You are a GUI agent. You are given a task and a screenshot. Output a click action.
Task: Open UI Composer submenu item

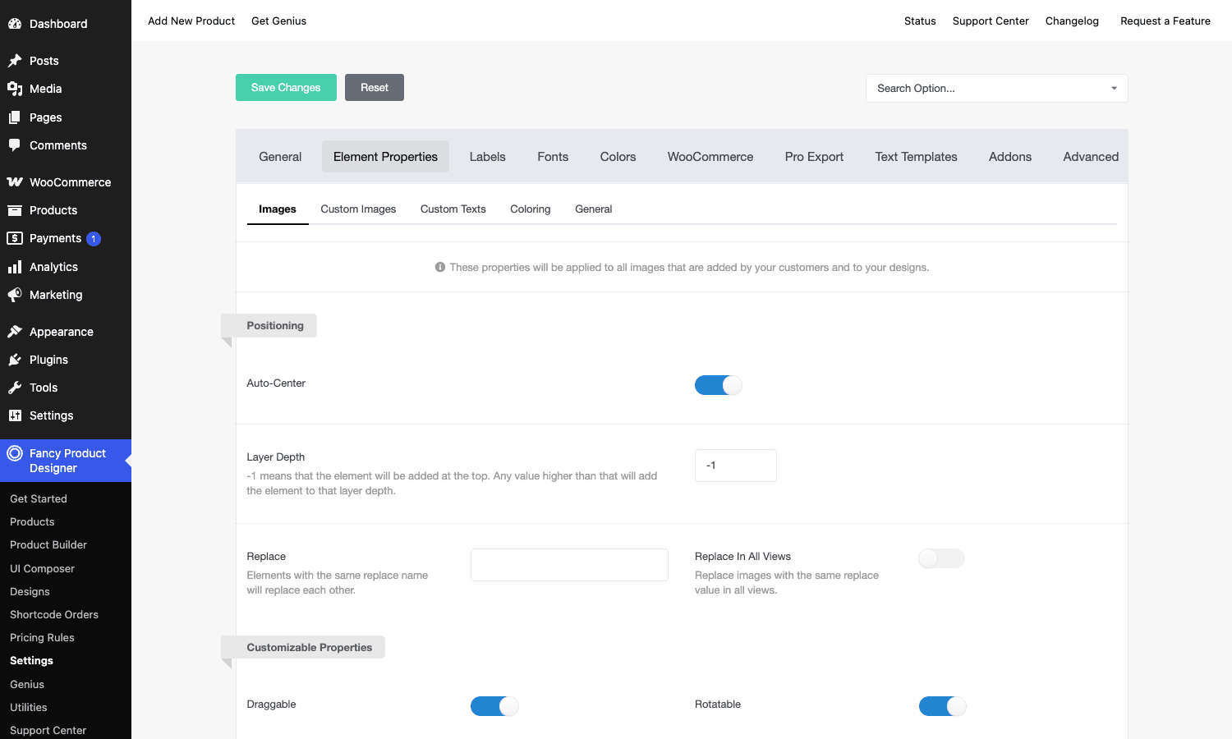pyautogui.click(x=42, y=569)
